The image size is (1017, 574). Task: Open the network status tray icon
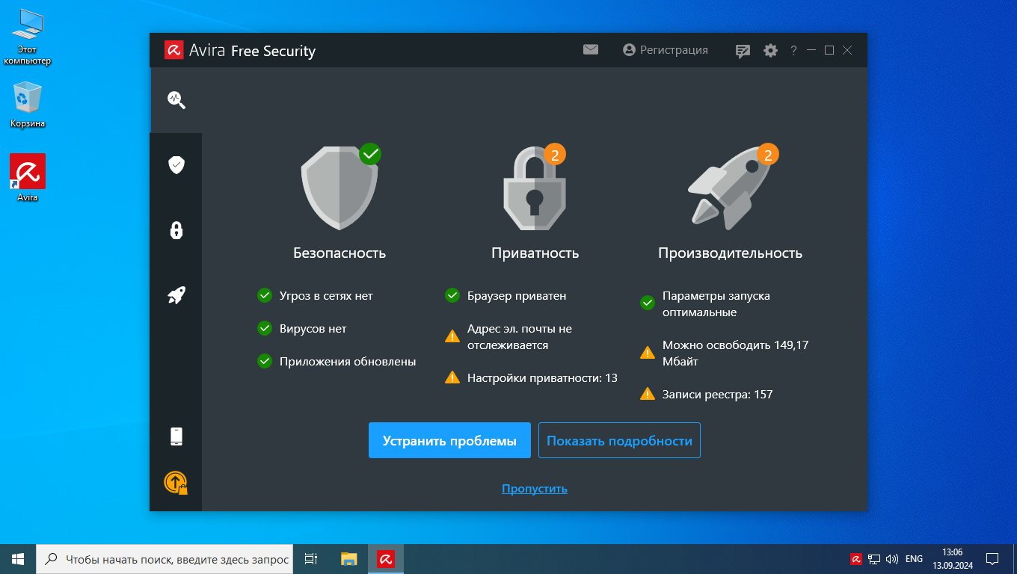[874, 559]
